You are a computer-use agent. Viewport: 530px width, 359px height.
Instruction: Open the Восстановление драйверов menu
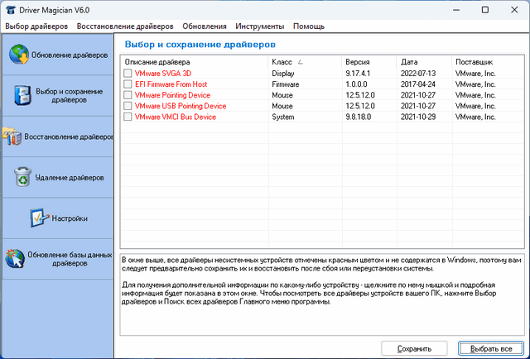coord(125,26)
